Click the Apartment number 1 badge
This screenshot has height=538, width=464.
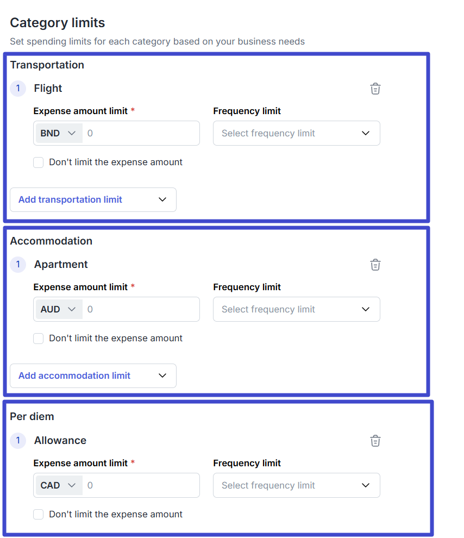18,265
